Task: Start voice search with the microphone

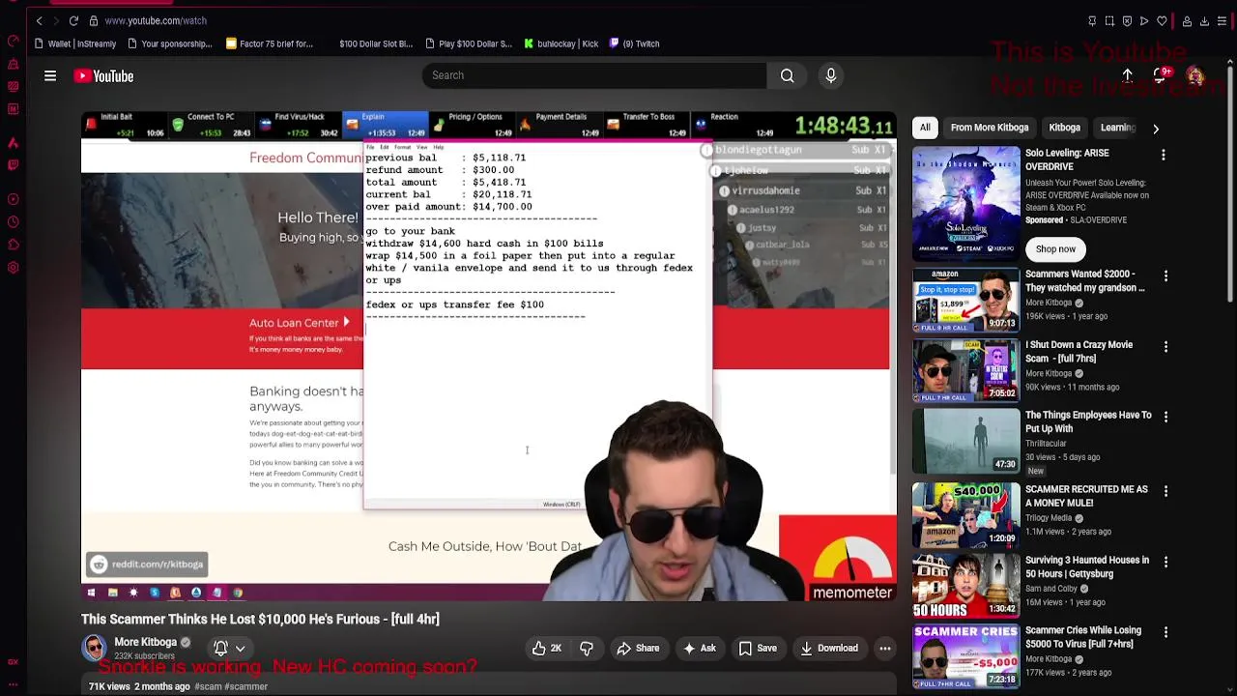Action: coord(831,75)
